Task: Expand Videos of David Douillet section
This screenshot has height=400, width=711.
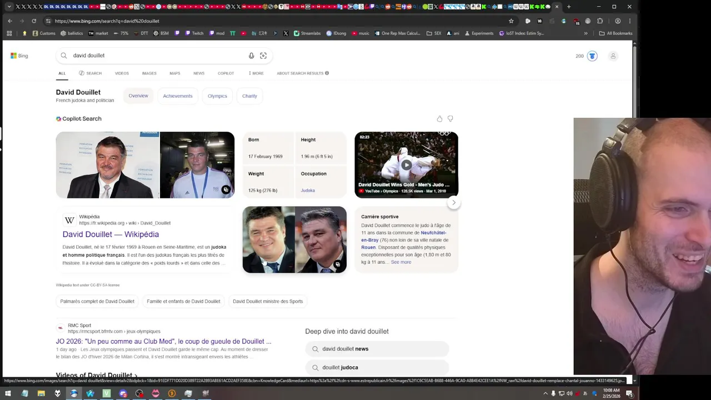Action: (x=97, y=375)
